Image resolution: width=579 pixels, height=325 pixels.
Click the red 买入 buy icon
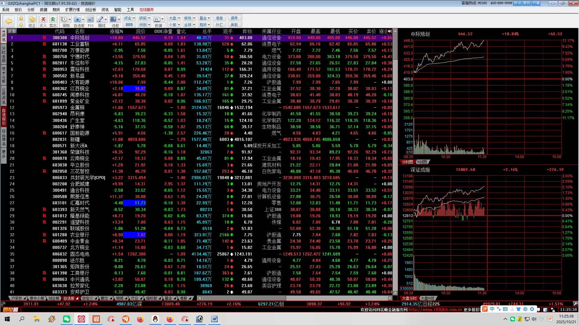tap(43, 20)
